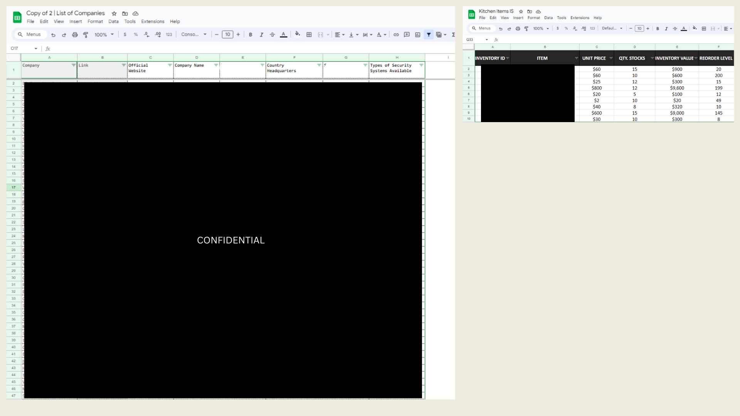Format as percent in List of Companies
The image size is (740, 416).
tap(136, 35)
